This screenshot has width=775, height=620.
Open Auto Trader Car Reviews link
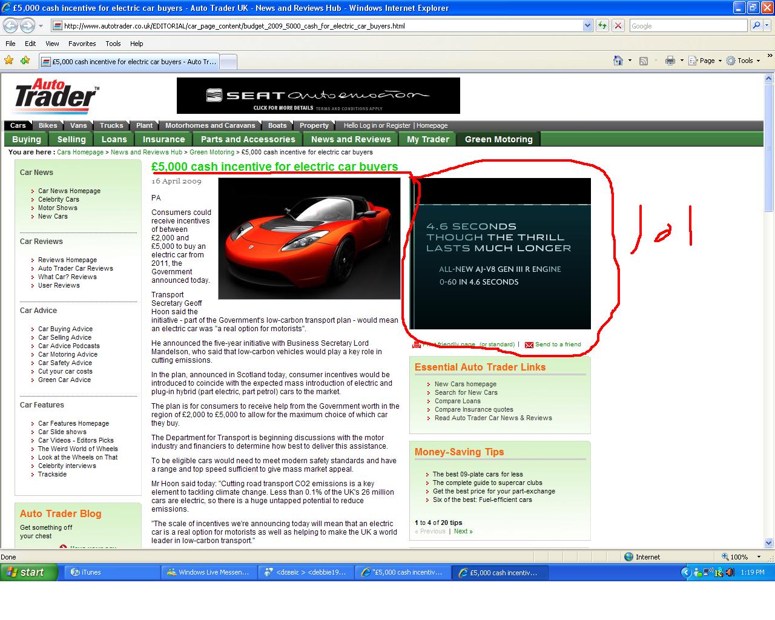(x=76, y=268)
